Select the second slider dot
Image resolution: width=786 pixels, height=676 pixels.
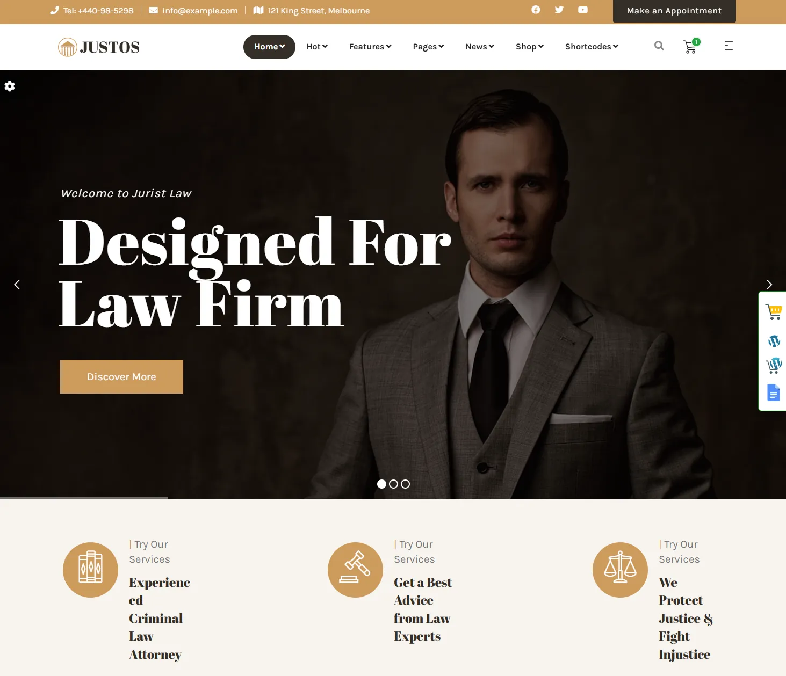click(x=393, y=484)
